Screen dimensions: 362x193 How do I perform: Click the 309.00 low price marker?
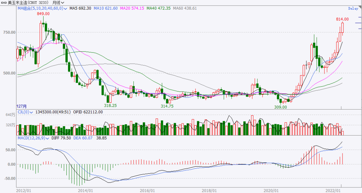tap(281, 107)
